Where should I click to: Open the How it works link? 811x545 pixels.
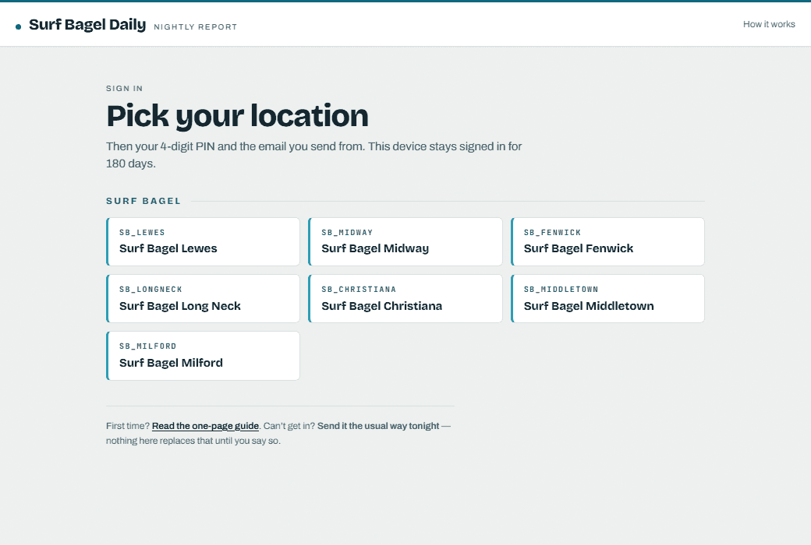769,24
